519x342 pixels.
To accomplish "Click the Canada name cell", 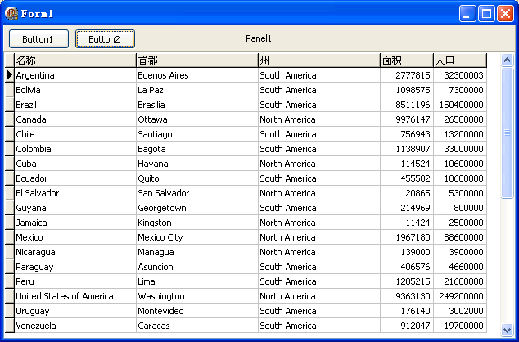I will point(75,119).
